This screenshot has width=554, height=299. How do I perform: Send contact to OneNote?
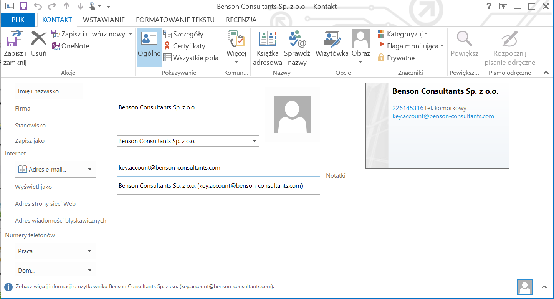tap(70, 46)
